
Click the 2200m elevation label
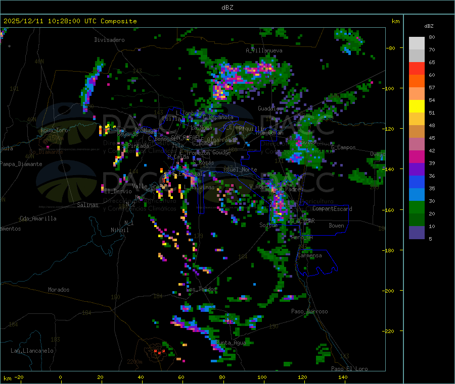point(134,362)
